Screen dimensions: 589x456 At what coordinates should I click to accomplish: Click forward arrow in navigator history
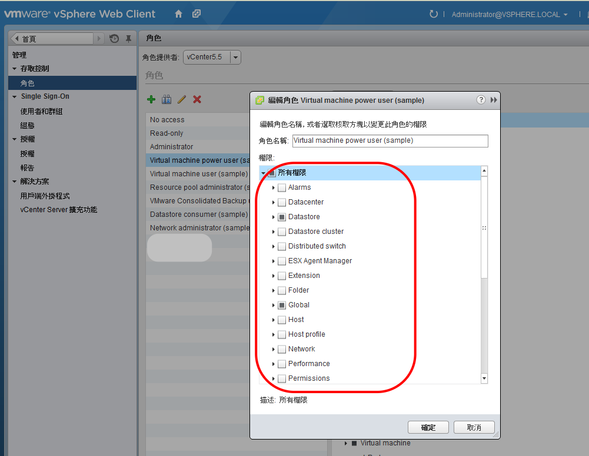tap(99, 39)
